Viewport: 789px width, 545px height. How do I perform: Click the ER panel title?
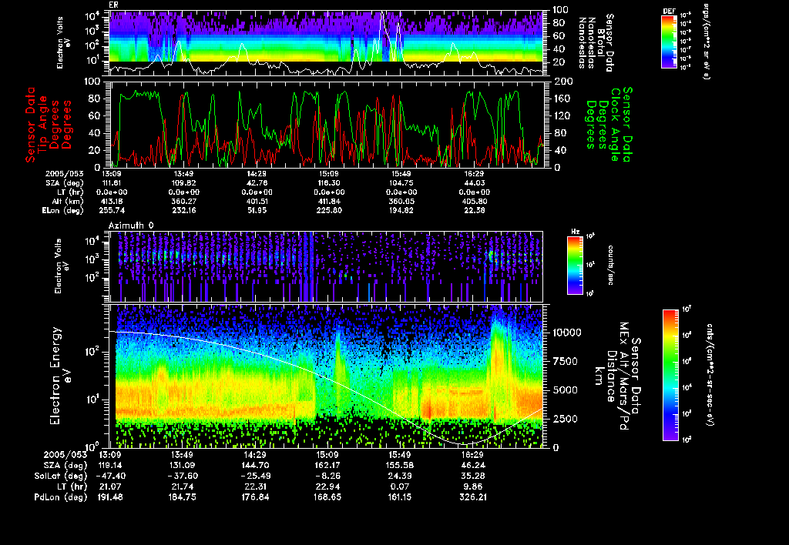pyautogui.click(x=113, y=5)
